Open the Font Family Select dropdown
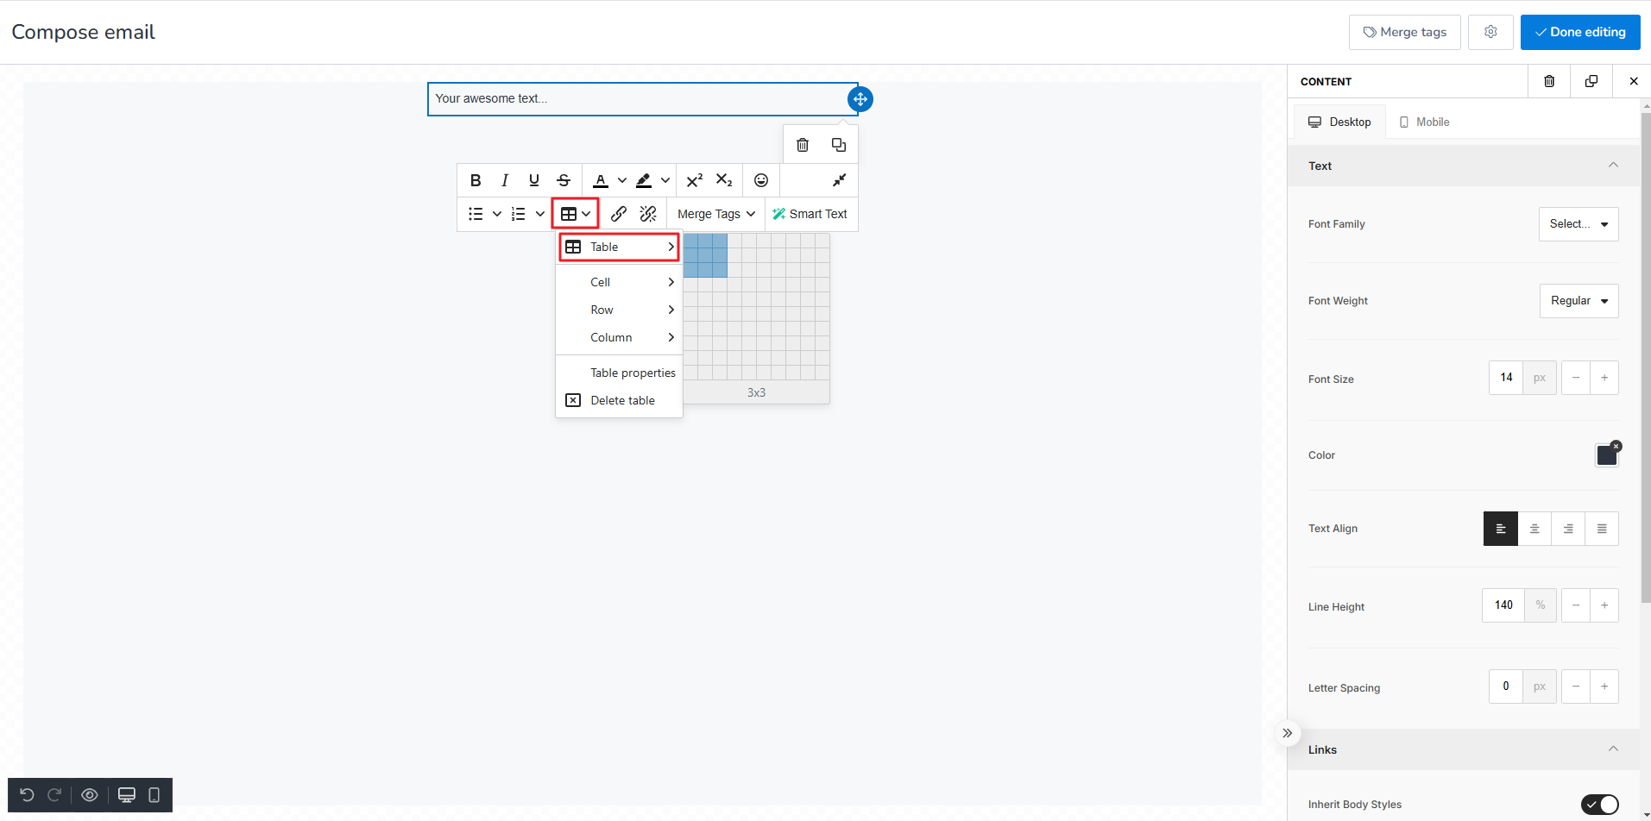The height and width of the screenshot is (821, 1651). pos(1578,223)
